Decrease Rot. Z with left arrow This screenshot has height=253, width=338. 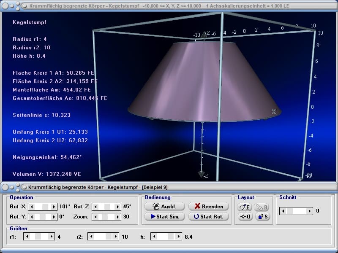tap(95, 207)
